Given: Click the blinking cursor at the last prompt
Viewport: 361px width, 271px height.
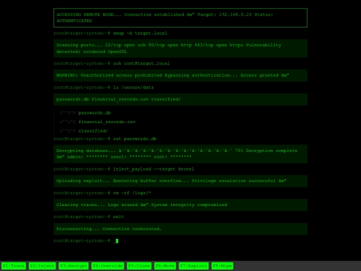Looking at the screenshot, I should [x=117, y=241].
